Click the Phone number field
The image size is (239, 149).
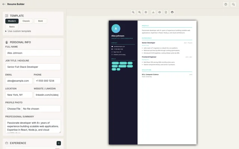pos(47,81)
